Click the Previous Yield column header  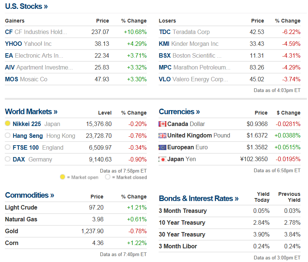pos(290,197)
